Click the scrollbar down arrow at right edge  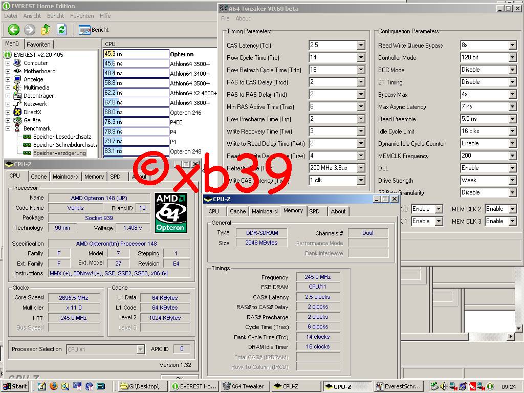pyautogui.click(x=518, y=329)
